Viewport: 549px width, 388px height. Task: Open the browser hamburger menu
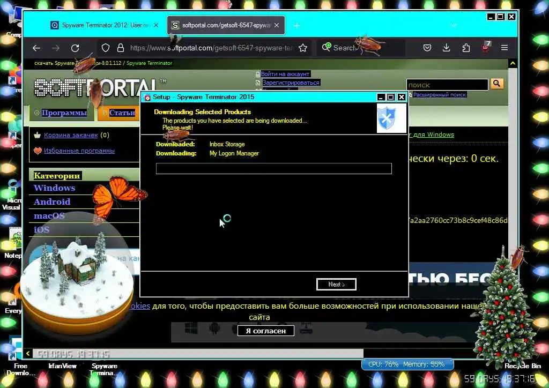coord(504,48)
